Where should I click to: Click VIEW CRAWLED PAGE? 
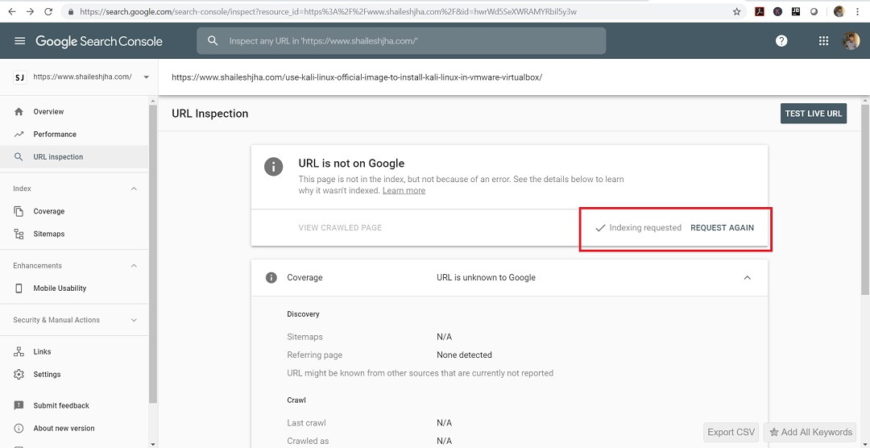pyautogui.click(x=340, y=227)
